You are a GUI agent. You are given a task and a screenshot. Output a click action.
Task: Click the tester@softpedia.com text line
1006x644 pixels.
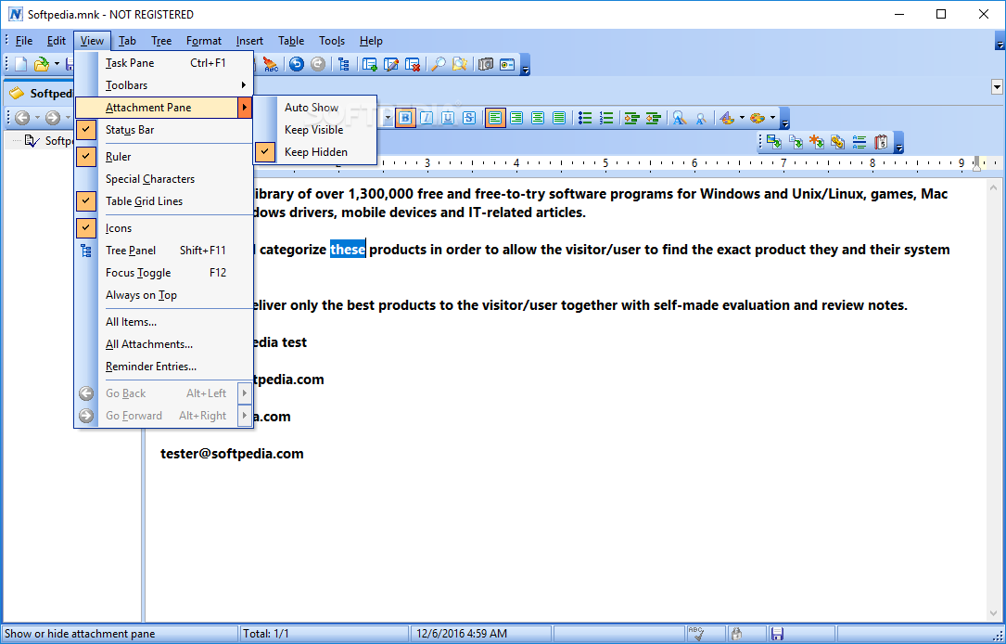[x=232, y=453]
